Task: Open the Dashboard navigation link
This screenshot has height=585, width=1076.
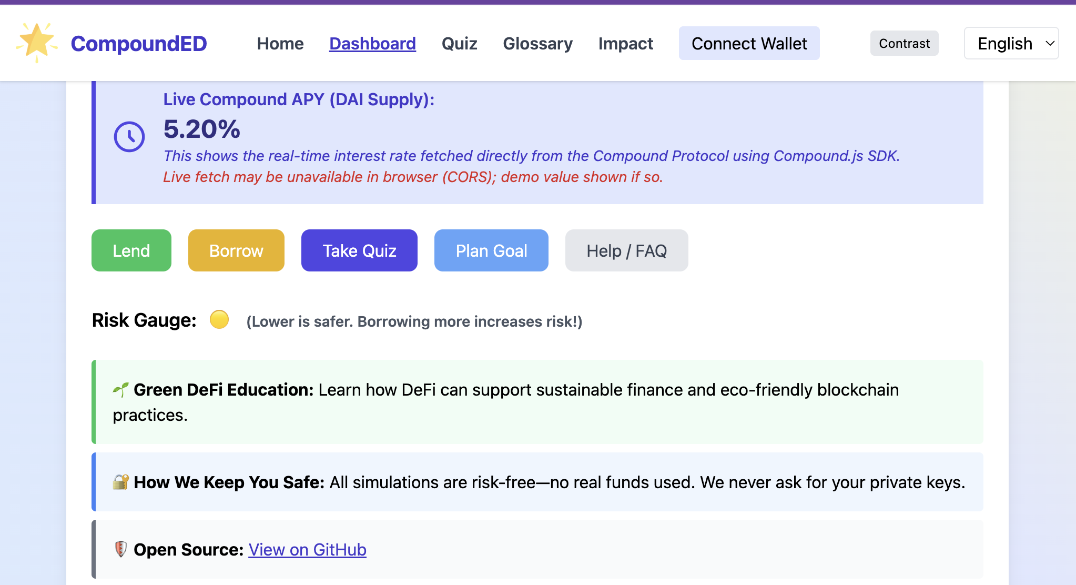Action: tap(372, 43)
